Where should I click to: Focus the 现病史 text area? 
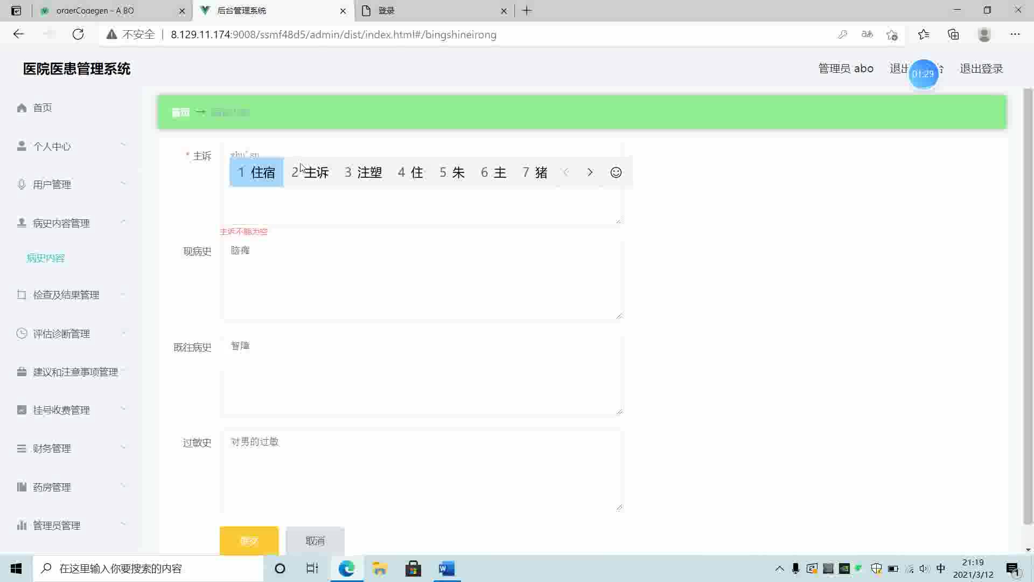[422, 279]
